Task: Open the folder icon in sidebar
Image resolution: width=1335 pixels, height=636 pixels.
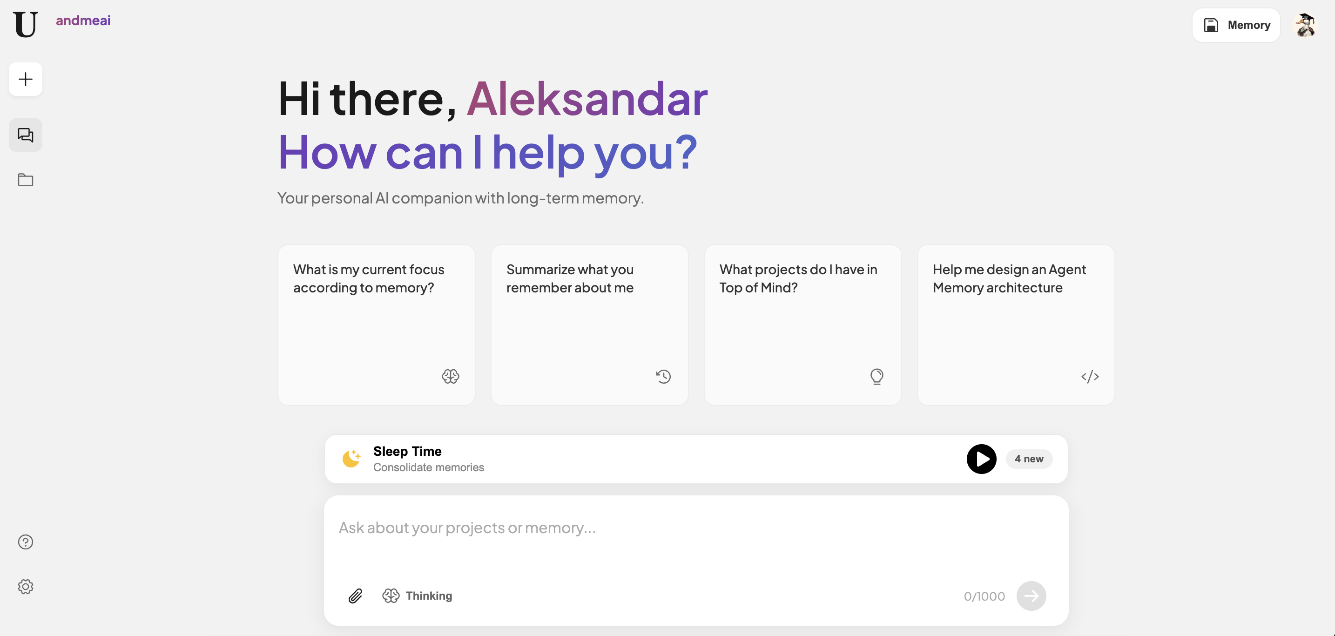Action: pos(26,180)
